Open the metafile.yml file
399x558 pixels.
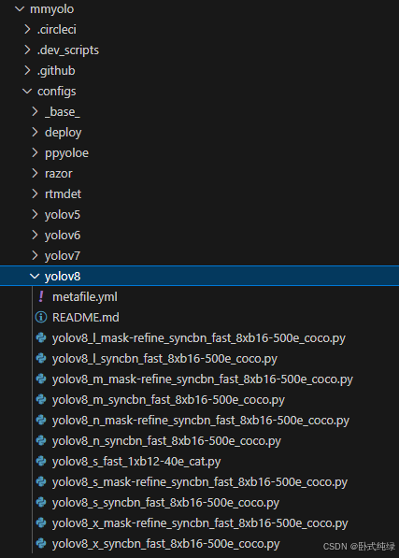tap(85, 297)
